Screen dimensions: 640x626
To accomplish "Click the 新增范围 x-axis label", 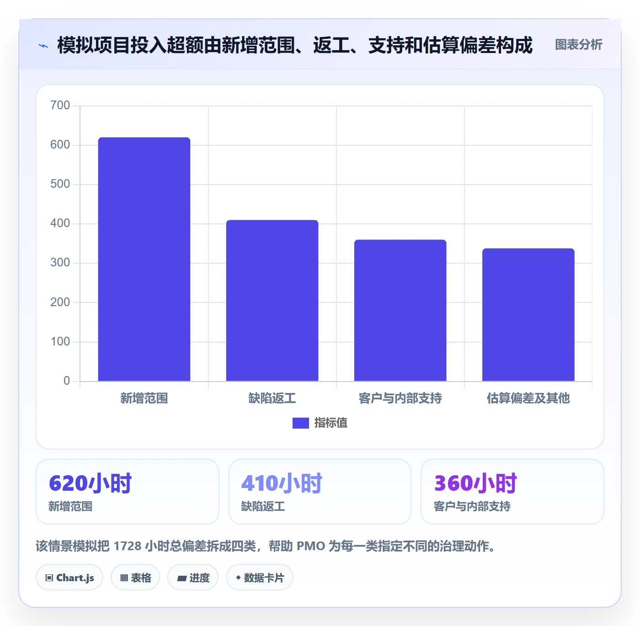I will coord(144,398).
